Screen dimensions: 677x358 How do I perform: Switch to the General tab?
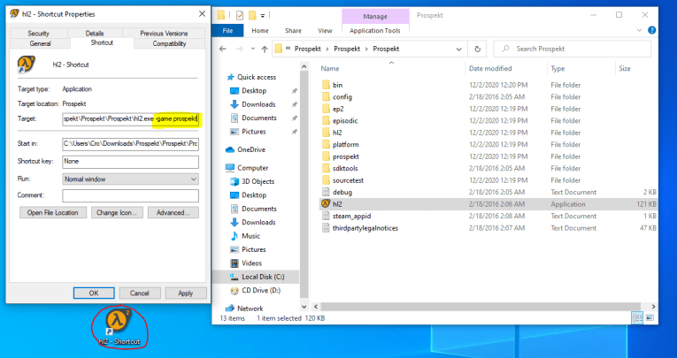point(40,43)
